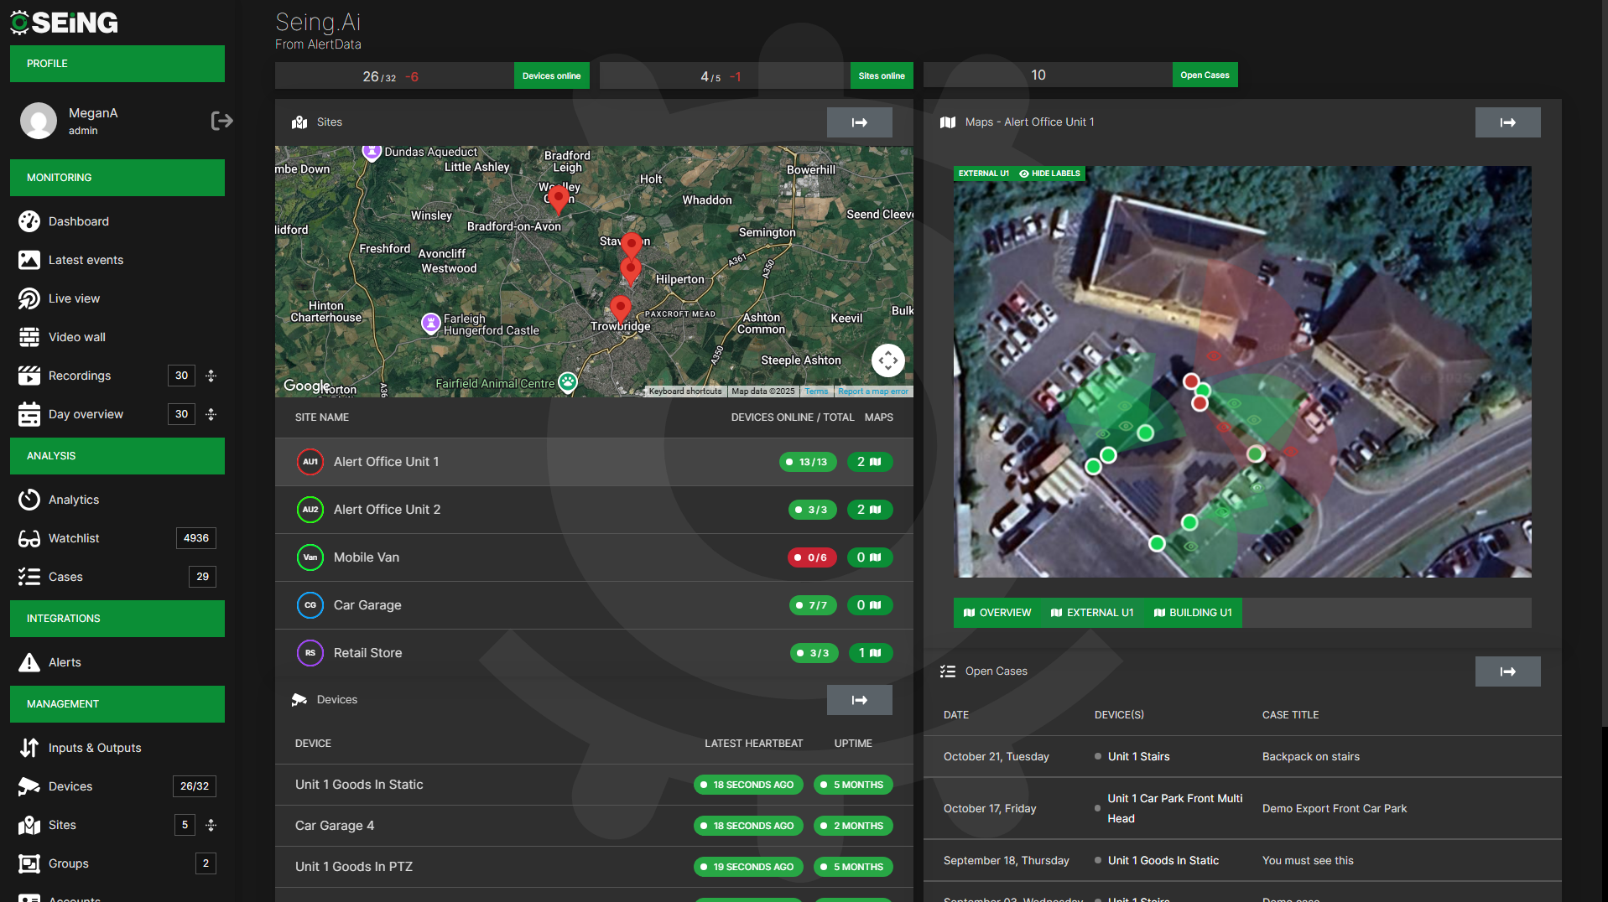The width and height of the screenshot is (1608, 902).
Task: Select the Analytics clock icon
Action: click(x=29, y=500)
